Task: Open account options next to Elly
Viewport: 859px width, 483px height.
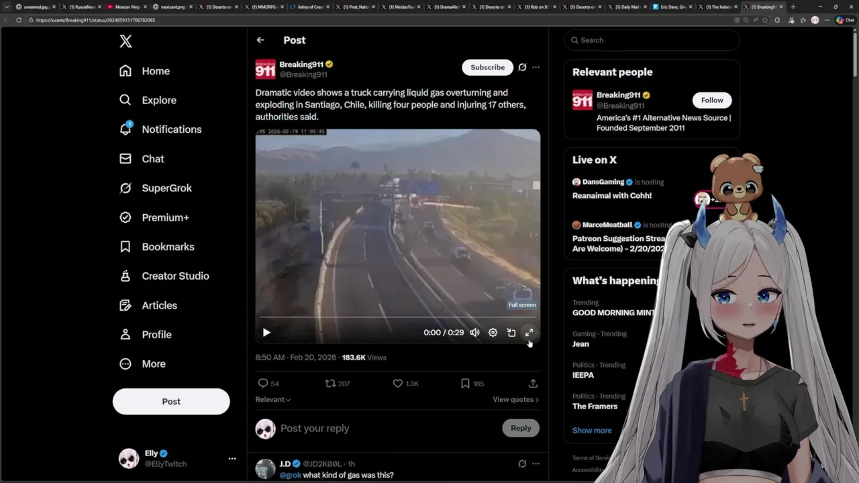Action: (232, 459)
